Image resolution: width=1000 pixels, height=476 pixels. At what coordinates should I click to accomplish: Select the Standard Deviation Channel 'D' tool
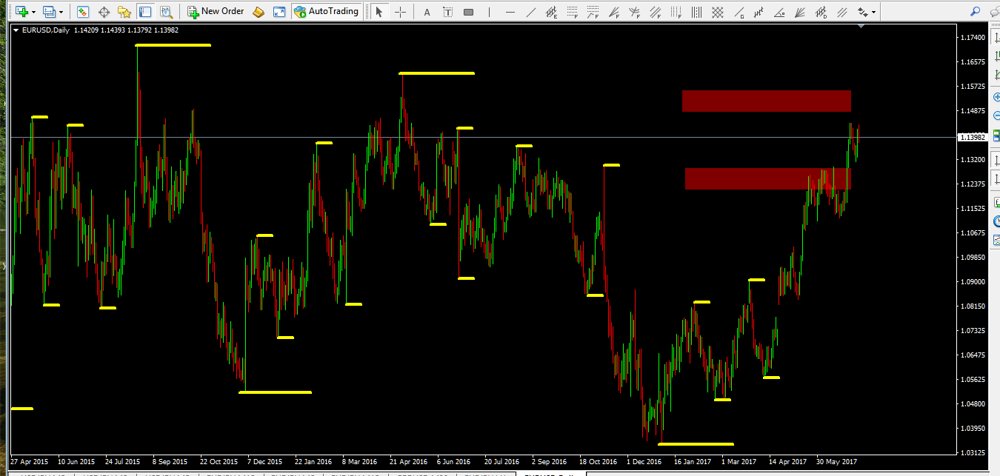click(x=821, y=12)
